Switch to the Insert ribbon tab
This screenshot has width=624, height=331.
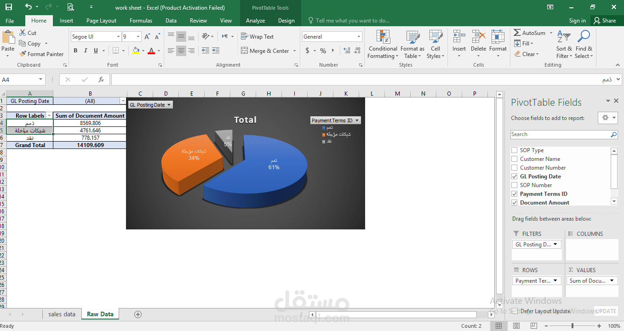pyautogui.click(x=66, y=21)
